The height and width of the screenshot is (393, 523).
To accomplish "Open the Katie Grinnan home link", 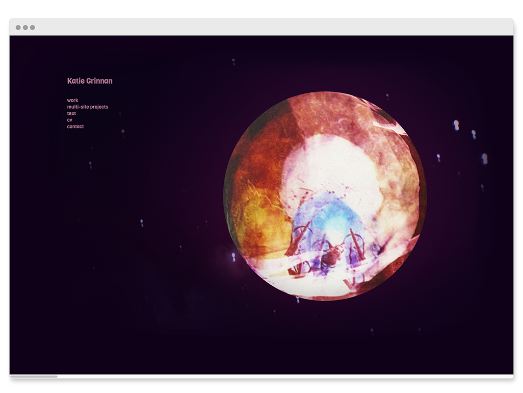I will tap(90, 81).
